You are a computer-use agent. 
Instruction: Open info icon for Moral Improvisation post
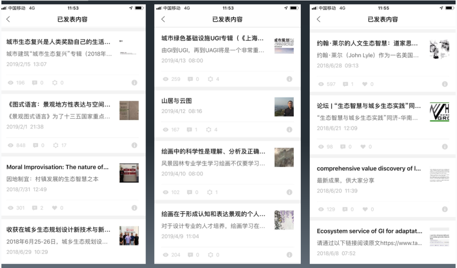click(x=134, y=207)
